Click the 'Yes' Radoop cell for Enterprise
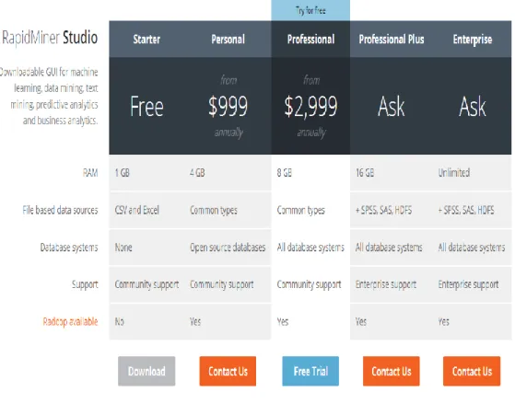Screen dimensions: 515x404 (x=443, y=321)
